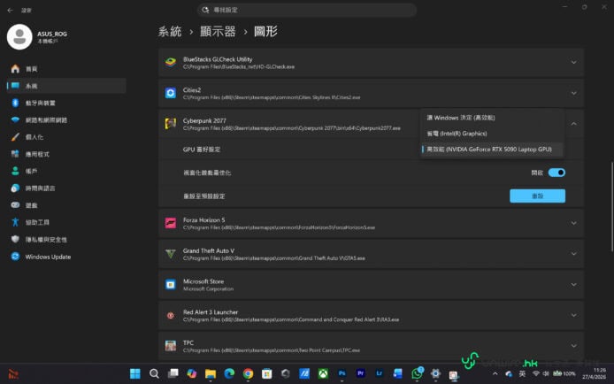Go back with the arrow button
Screen dimensions: 614x384
point(11,11)
